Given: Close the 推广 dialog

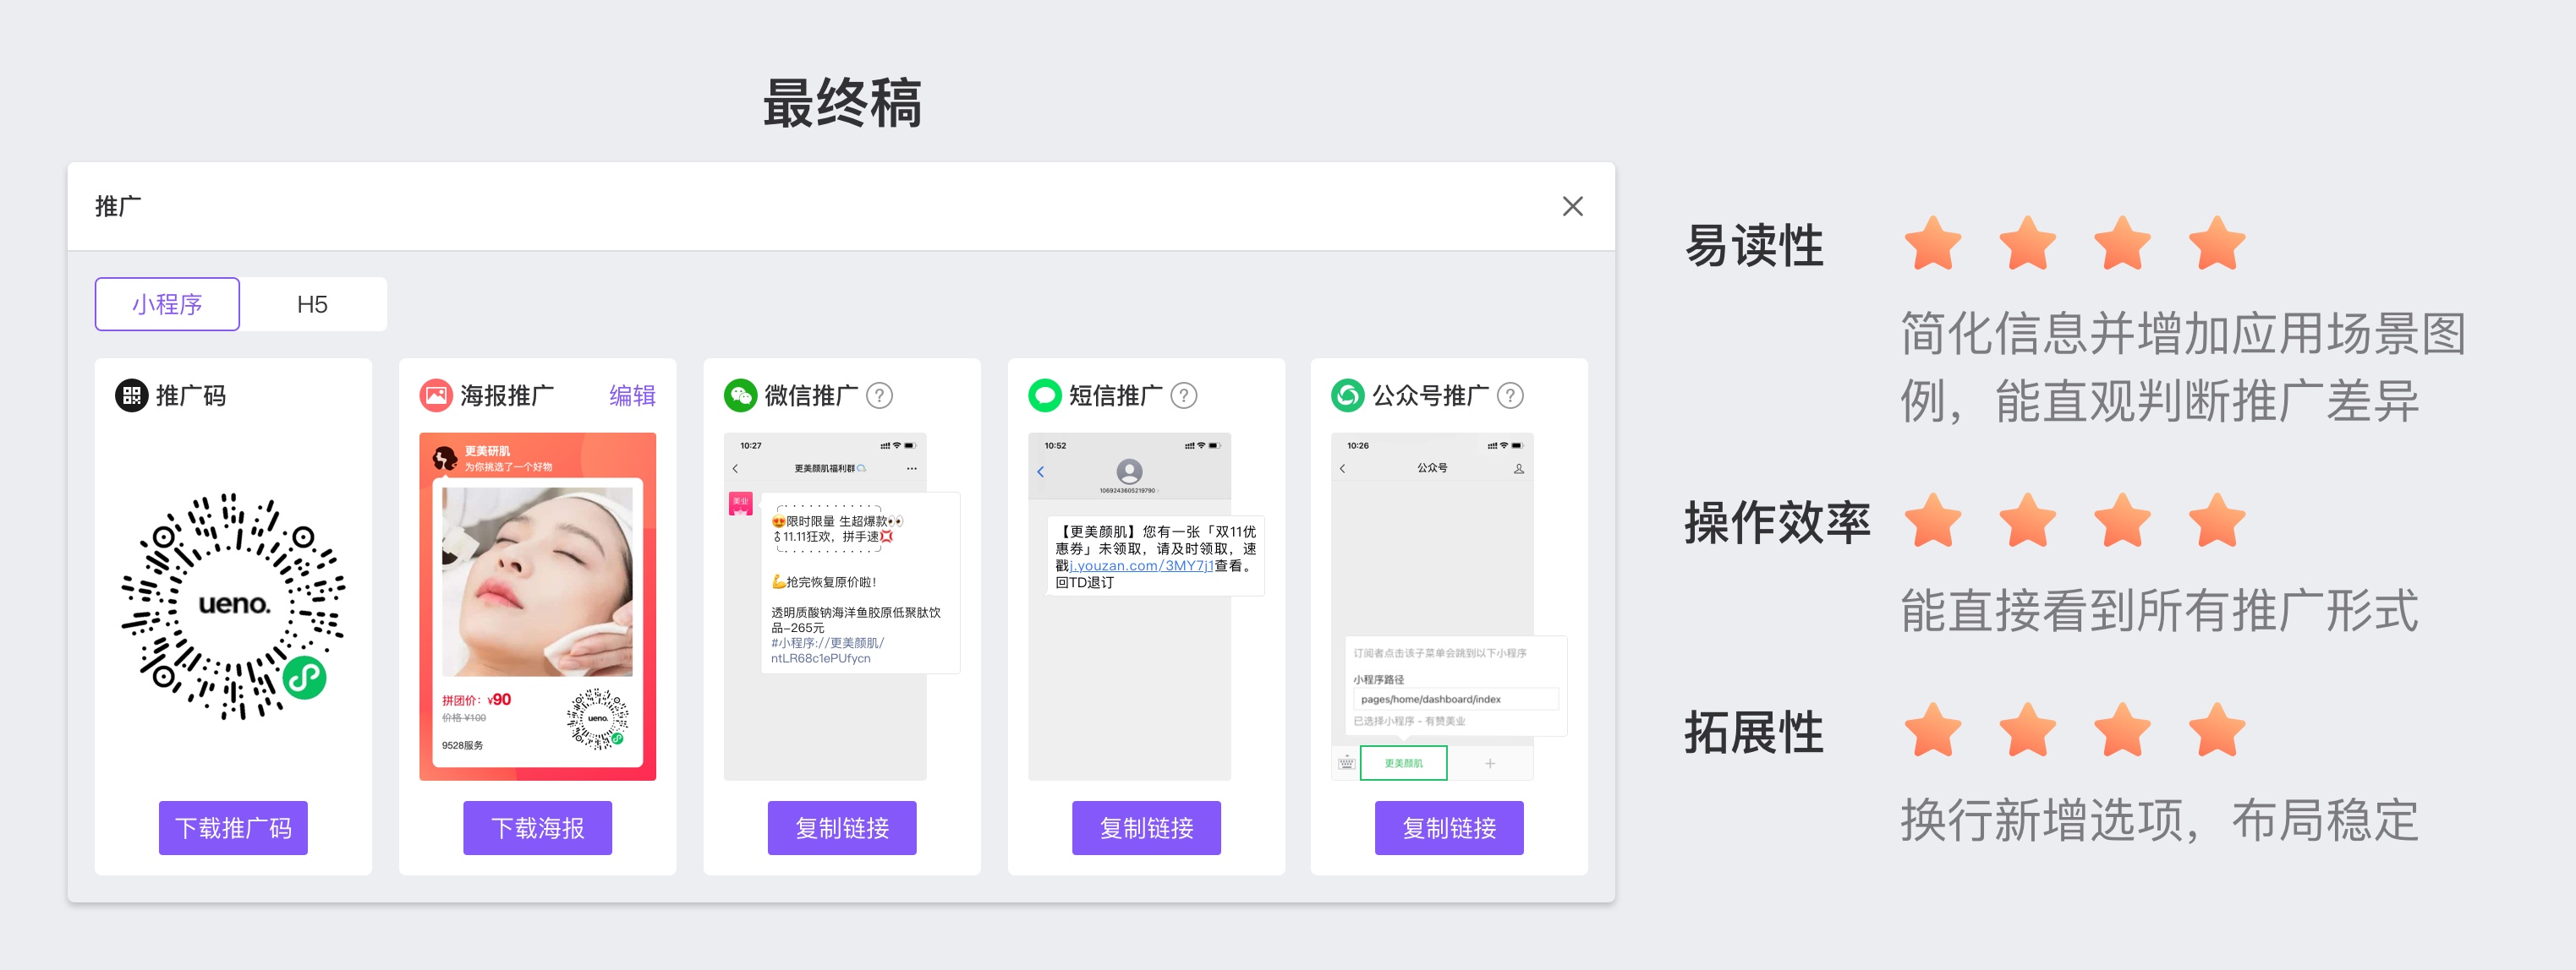Looking at the screenshot, I should click(1572, 206).
